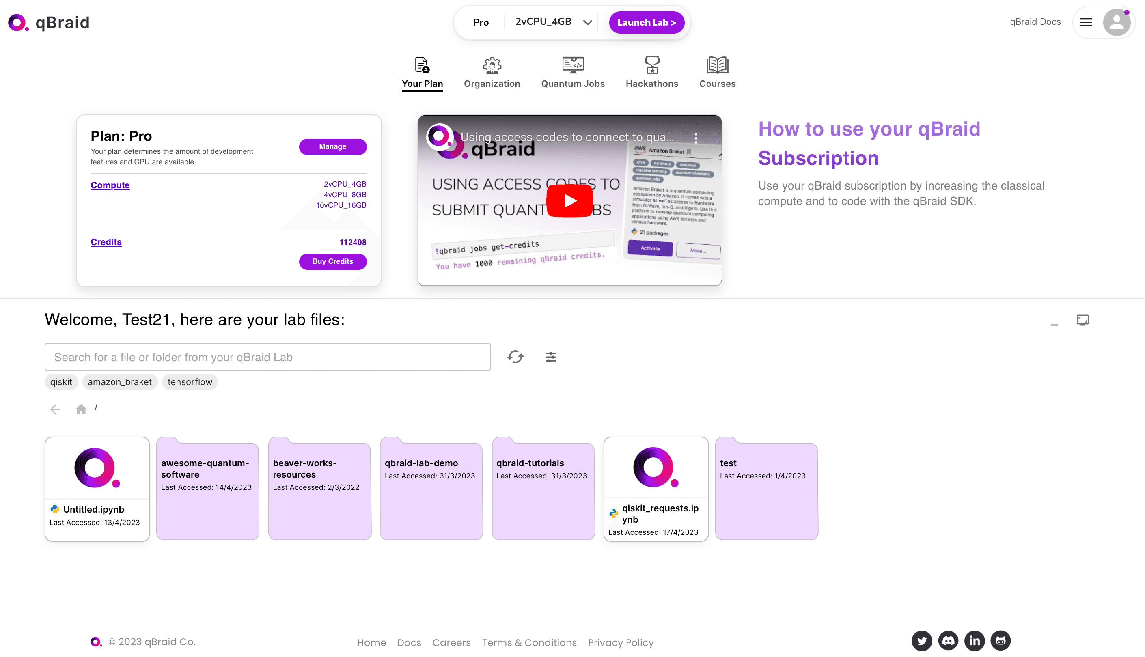The height and width of the screenshot is (657, 1145).
Task: Open the LinkedIn social icon
Action: (x=975, y=641)
